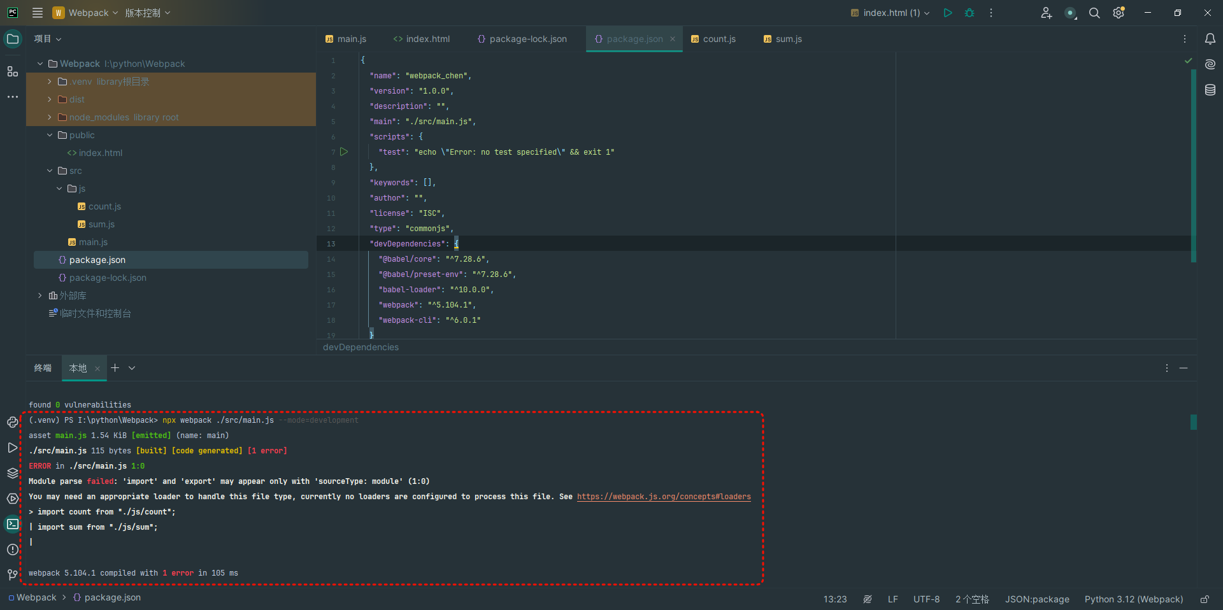The image size is (1223, 610).
Task: Hide the terminal panel
Action: (1184, 368)
